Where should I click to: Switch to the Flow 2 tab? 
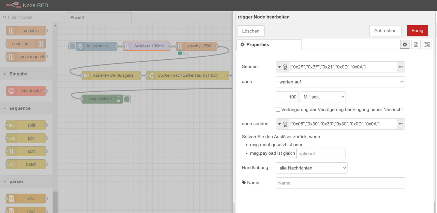[78, 18]
